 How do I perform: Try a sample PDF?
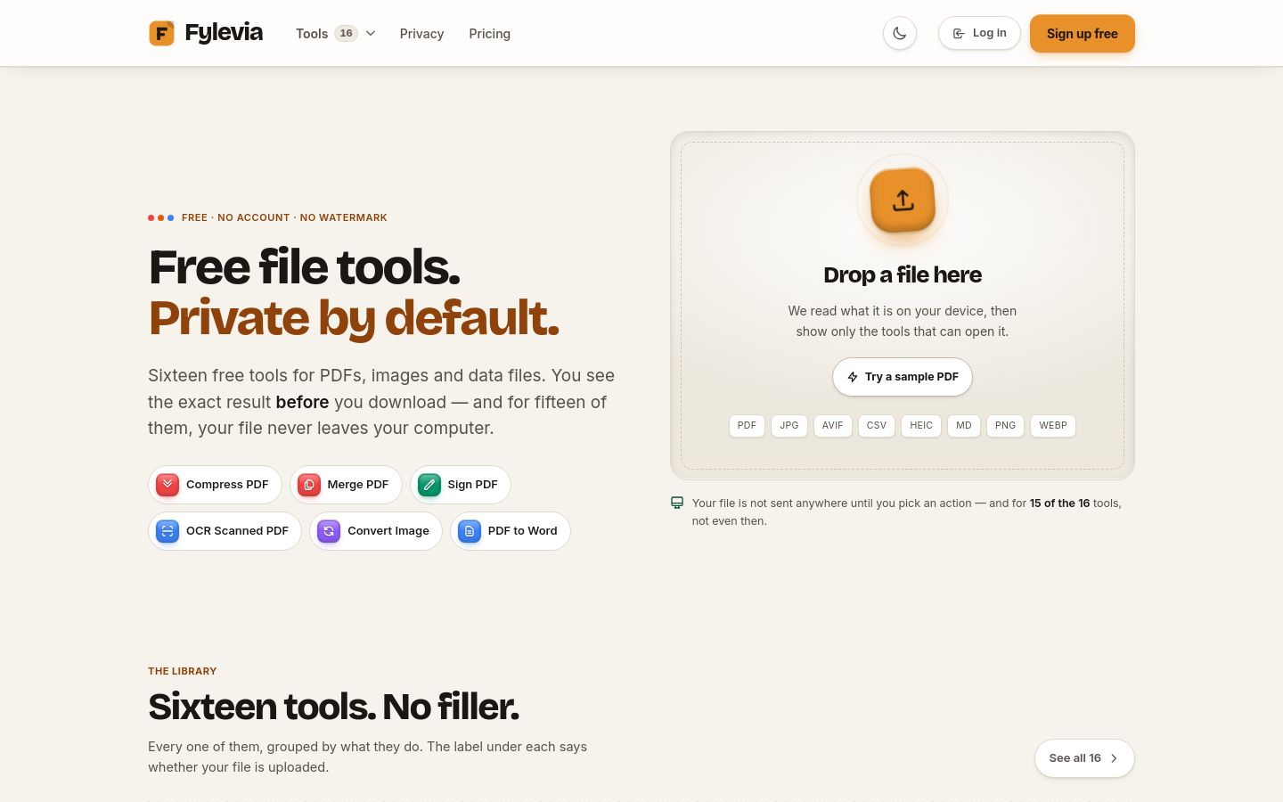[903, 377]
